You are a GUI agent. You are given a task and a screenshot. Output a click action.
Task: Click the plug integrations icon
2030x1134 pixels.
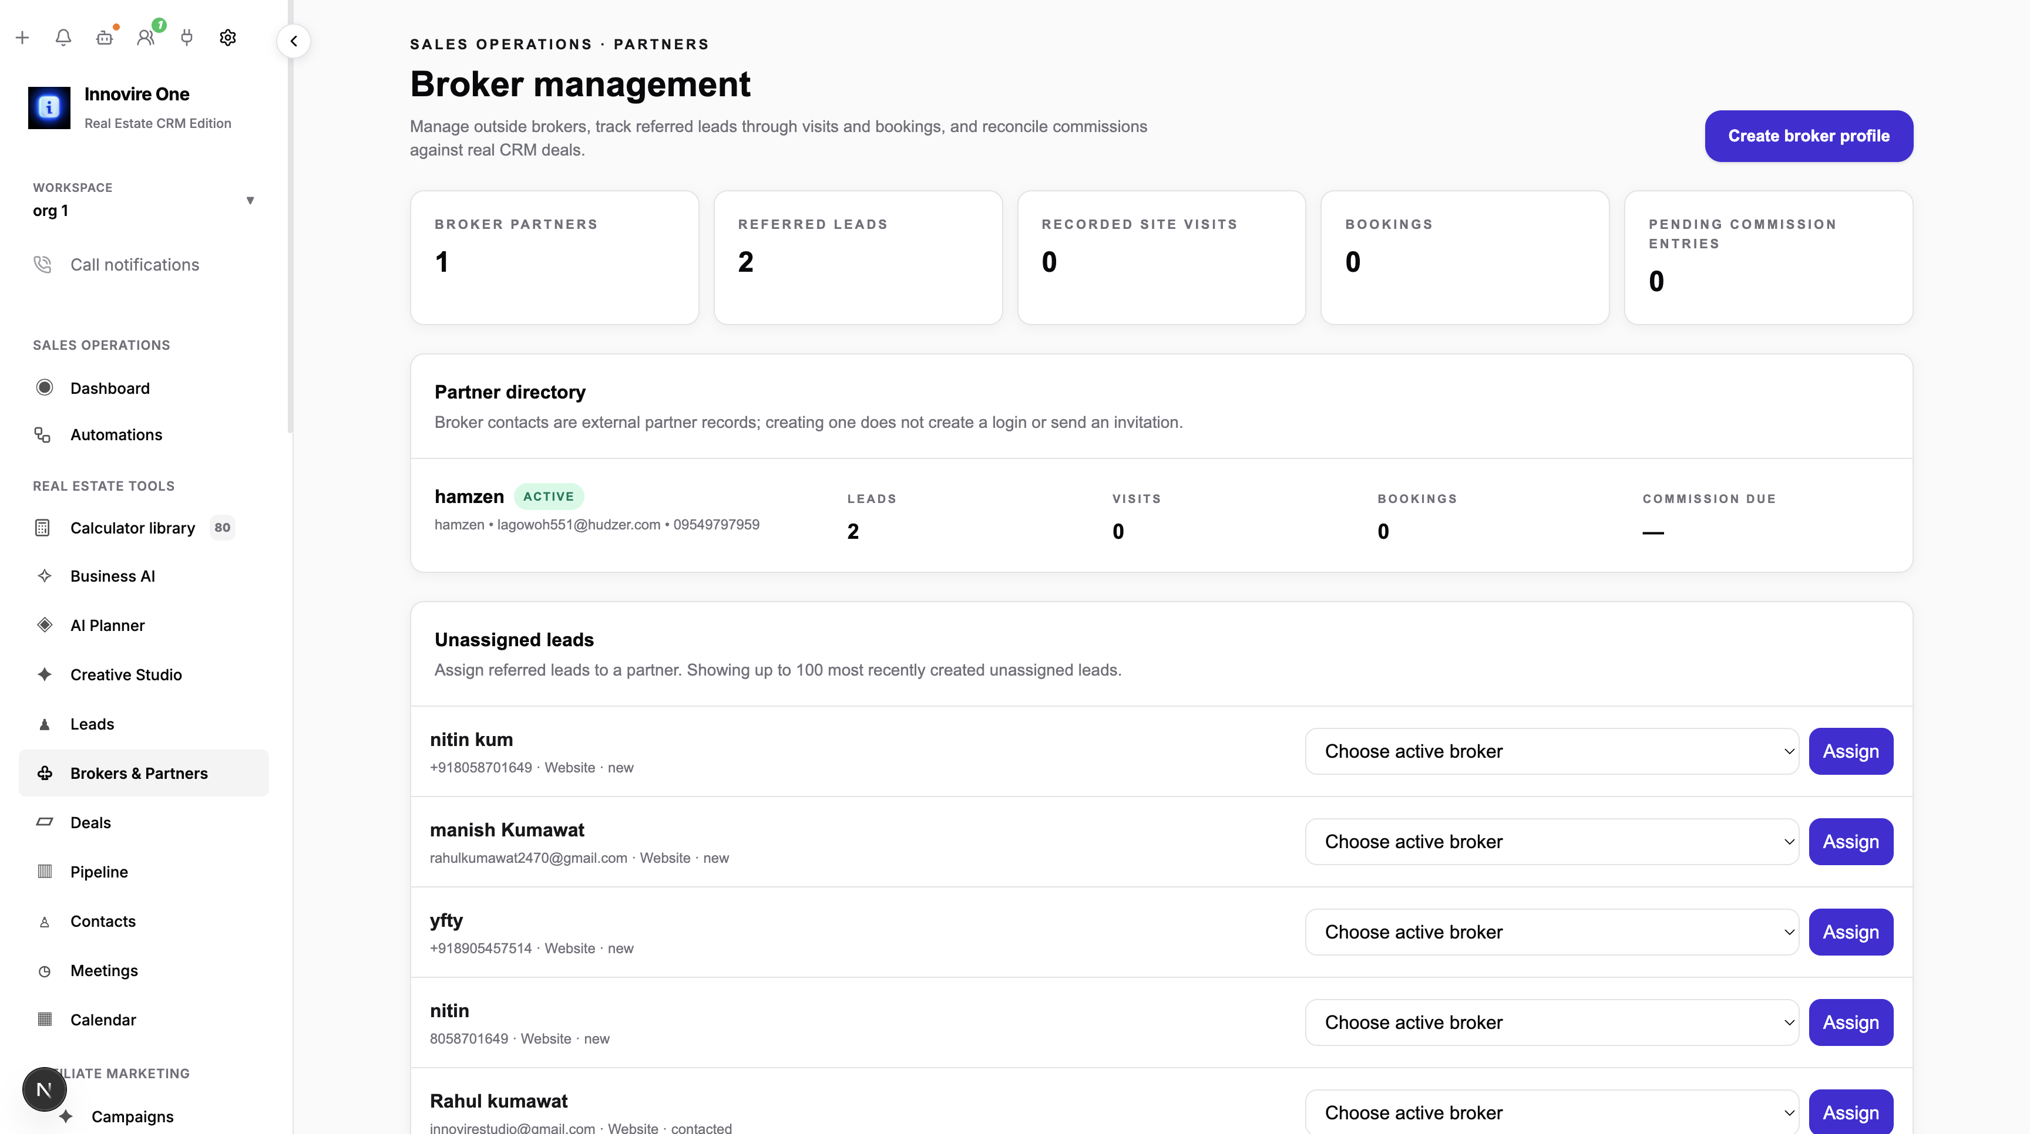point(187,37)
